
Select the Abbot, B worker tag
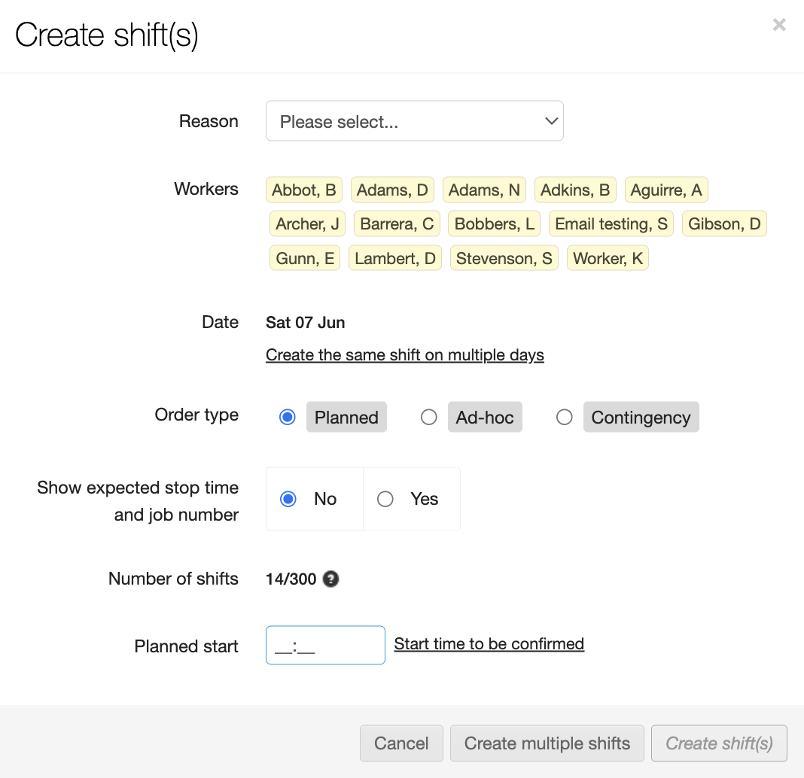304,190
